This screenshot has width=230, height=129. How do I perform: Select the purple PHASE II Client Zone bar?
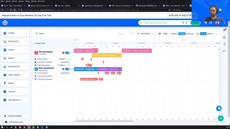pos(110,69)
